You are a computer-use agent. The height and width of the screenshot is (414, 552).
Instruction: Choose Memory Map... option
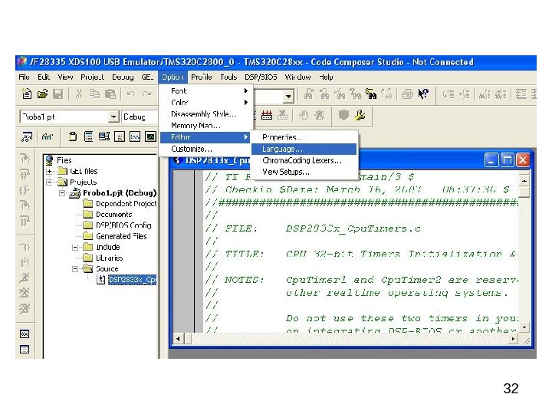[x=206, y=126]
